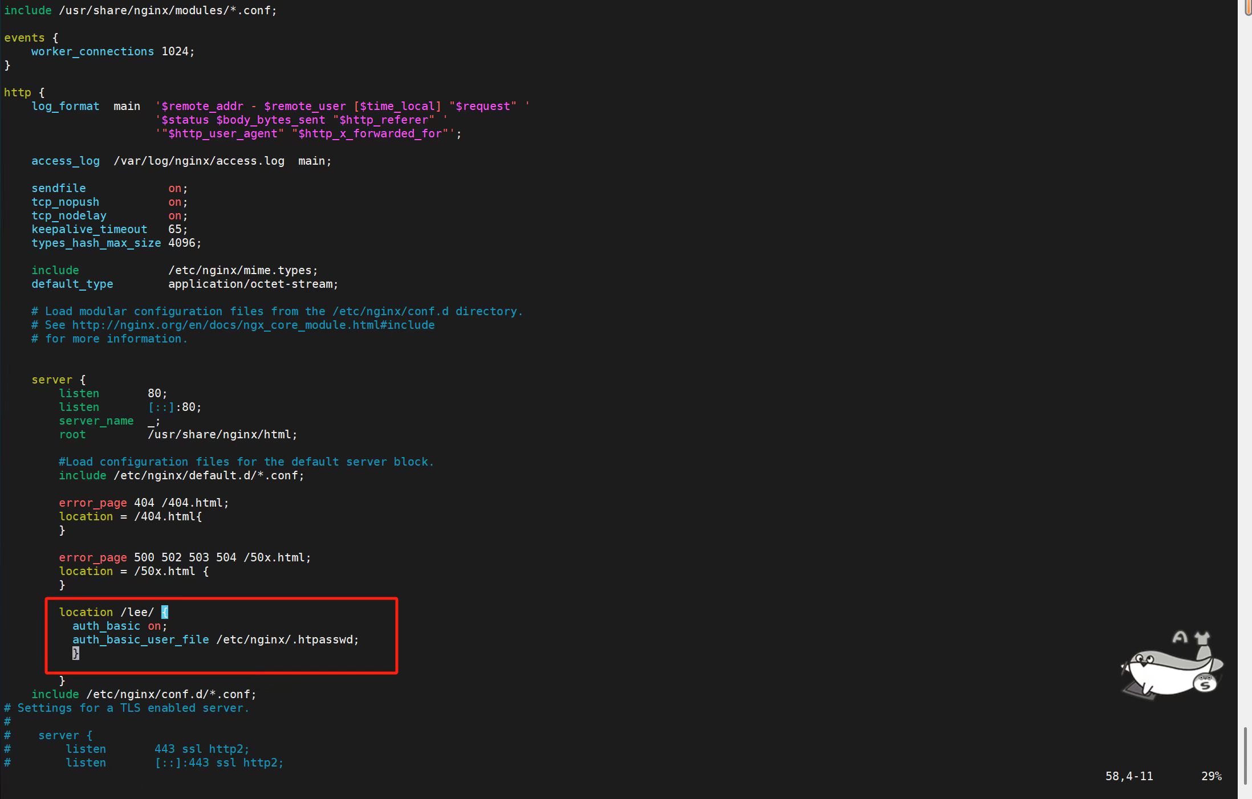This screenshot has width=1252, height=799.
Task: Click the 'on' value of tcp_nopush
Action: [174, 202]
